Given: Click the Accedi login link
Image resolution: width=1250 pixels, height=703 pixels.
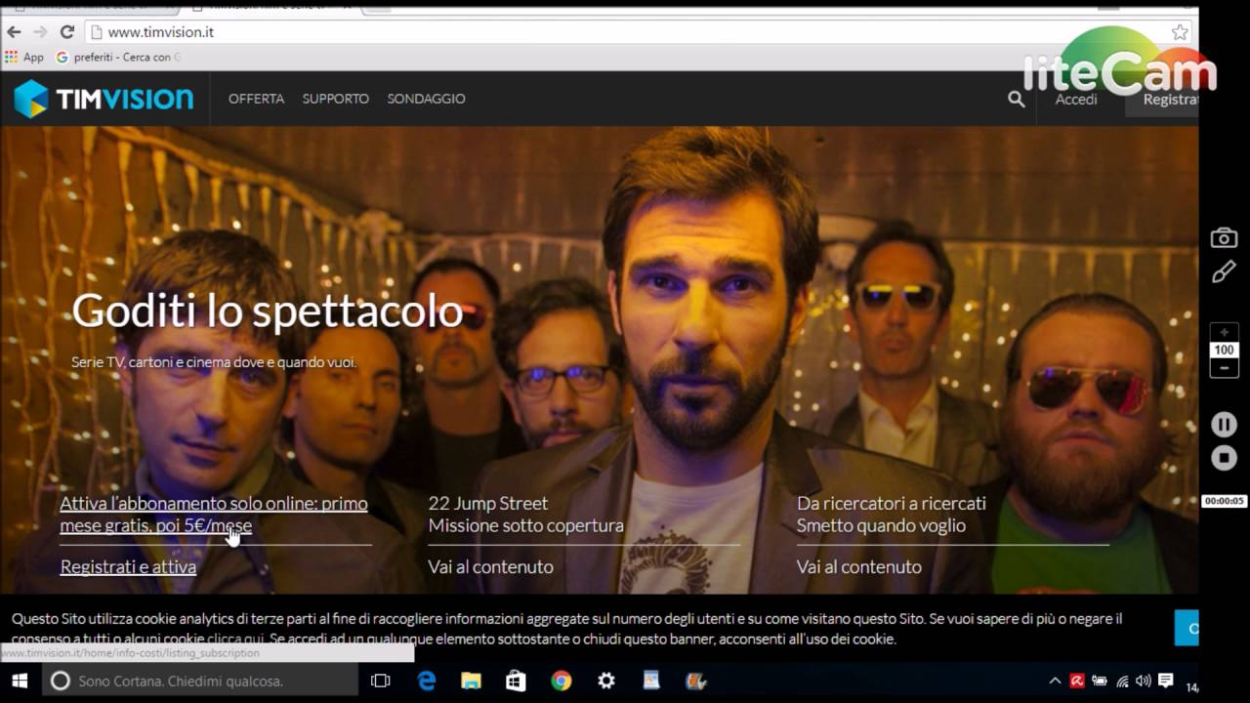Looking at the screenshot, I should click(1076, 99).
